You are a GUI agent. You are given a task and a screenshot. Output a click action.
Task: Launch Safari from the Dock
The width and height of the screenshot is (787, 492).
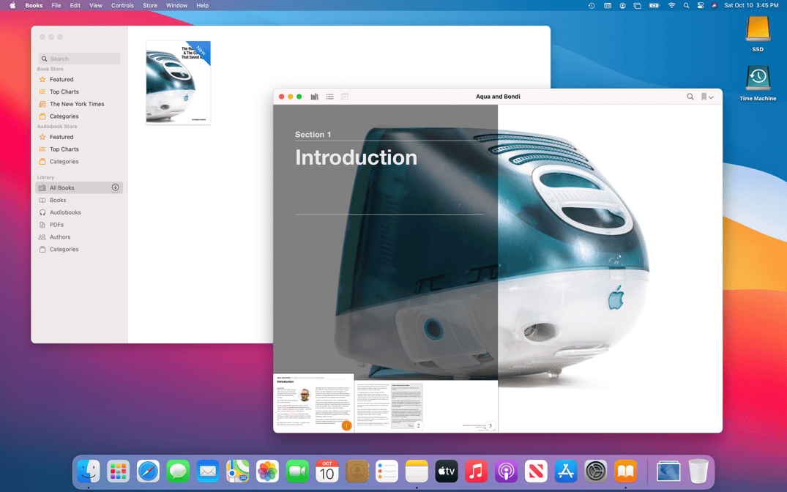pyautogui.click(x=148, y=471)
